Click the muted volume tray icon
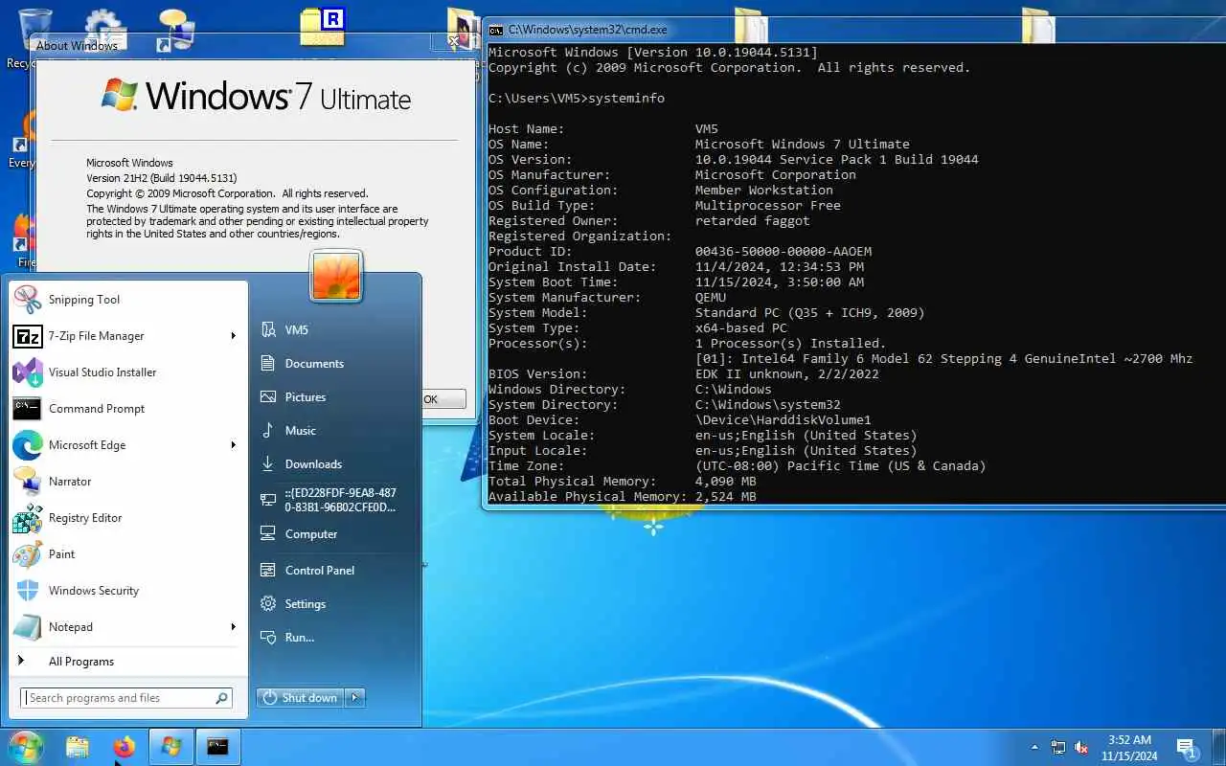Screen dimensions: 1226x766 [x=1081, y=747]
